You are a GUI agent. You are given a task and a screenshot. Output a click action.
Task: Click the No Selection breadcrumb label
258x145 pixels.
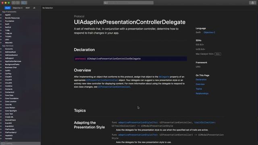pos(48,8)
